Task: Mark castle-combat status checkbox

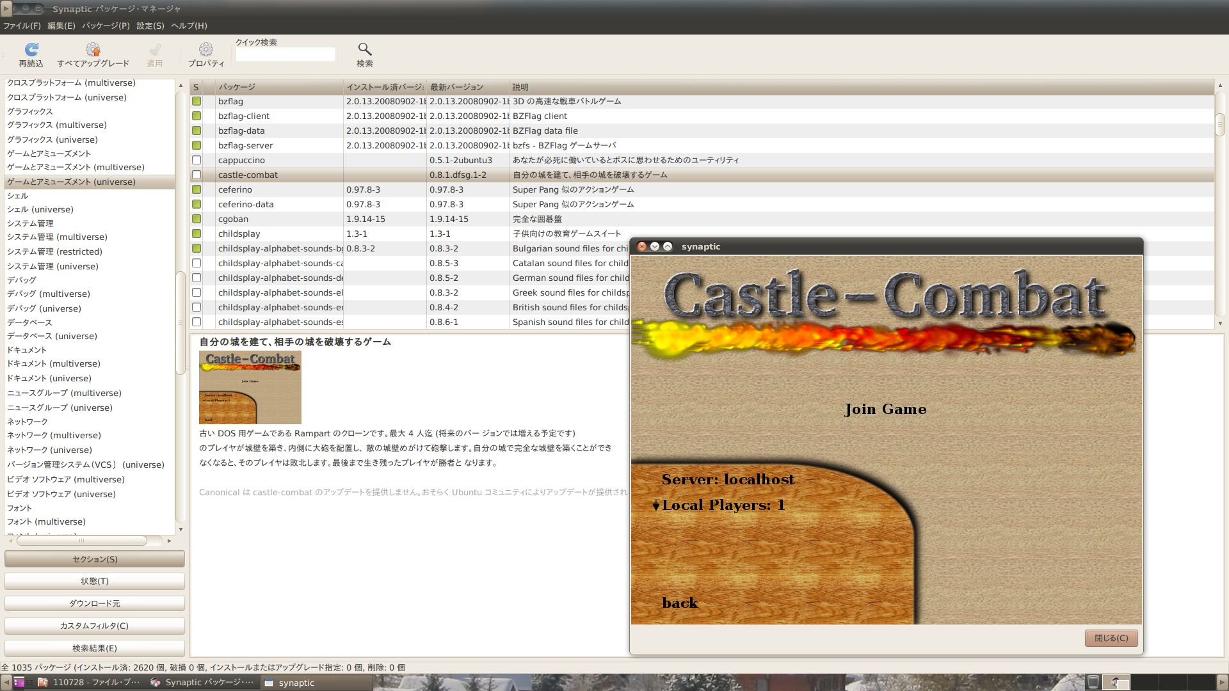Action: [197, 175]
